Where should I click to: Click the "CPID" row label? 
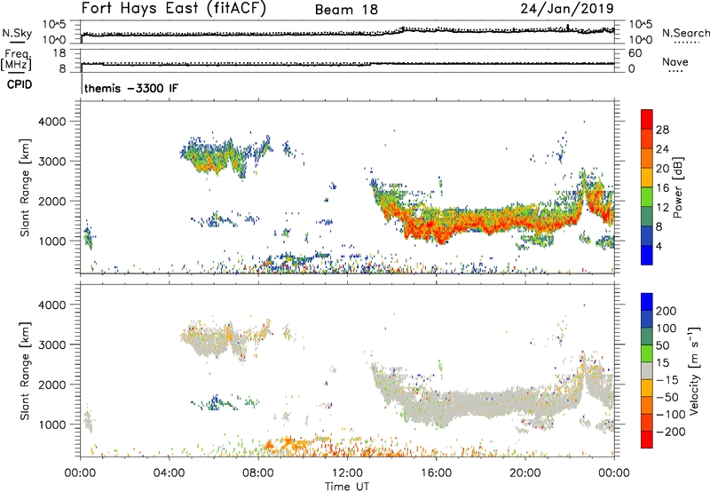[20, 84]
